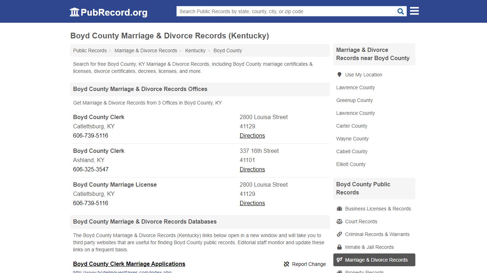
Task: Open Court Records category
Action: click(361, 221)
